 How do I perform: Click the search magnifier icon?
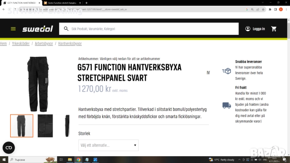66,29
